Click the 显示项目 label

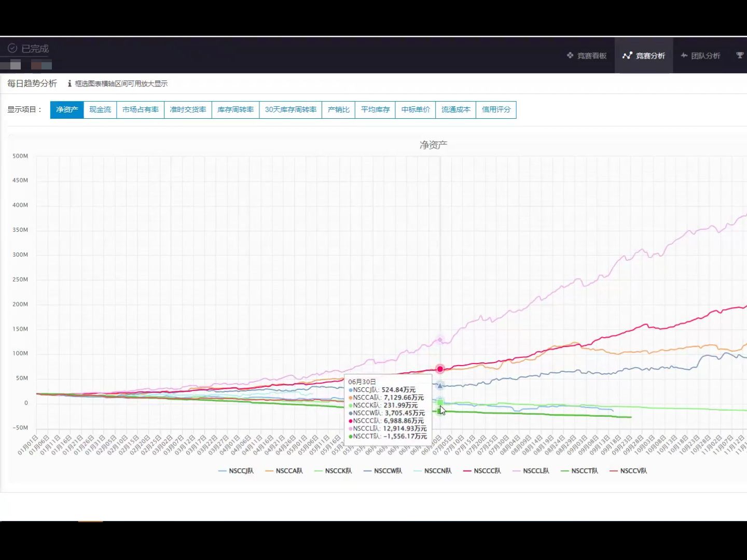pyautogui.click(x=24, y=109)
